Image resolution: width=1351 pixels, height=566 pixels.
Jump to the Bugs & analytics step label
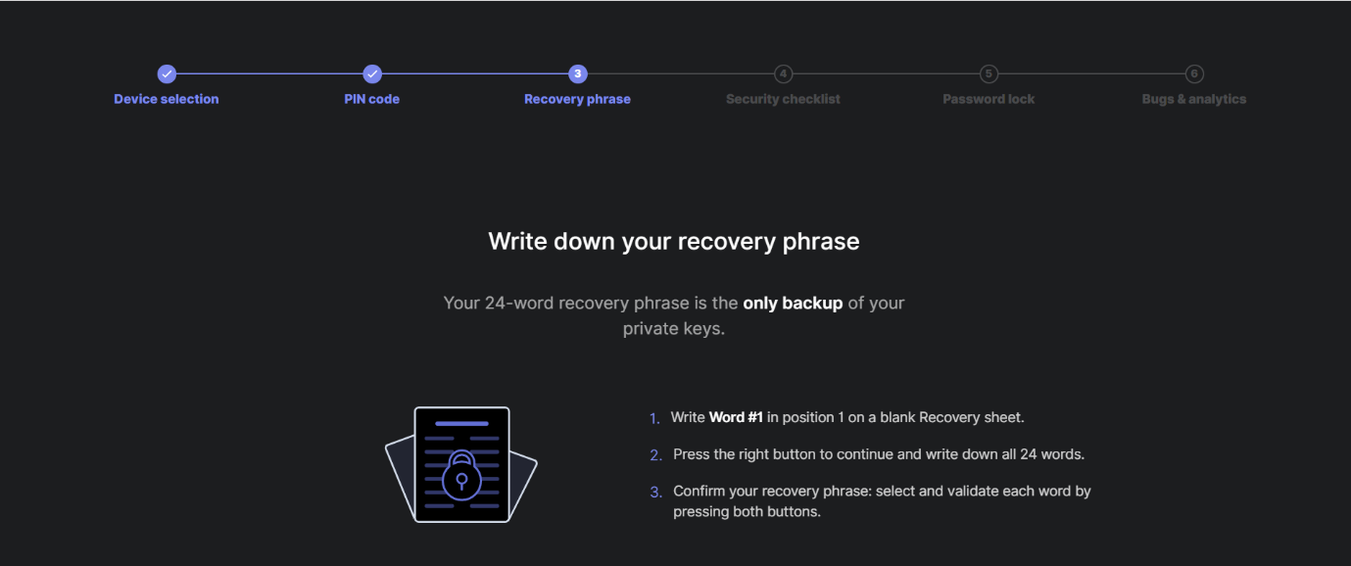click(x=1194, y=99)
